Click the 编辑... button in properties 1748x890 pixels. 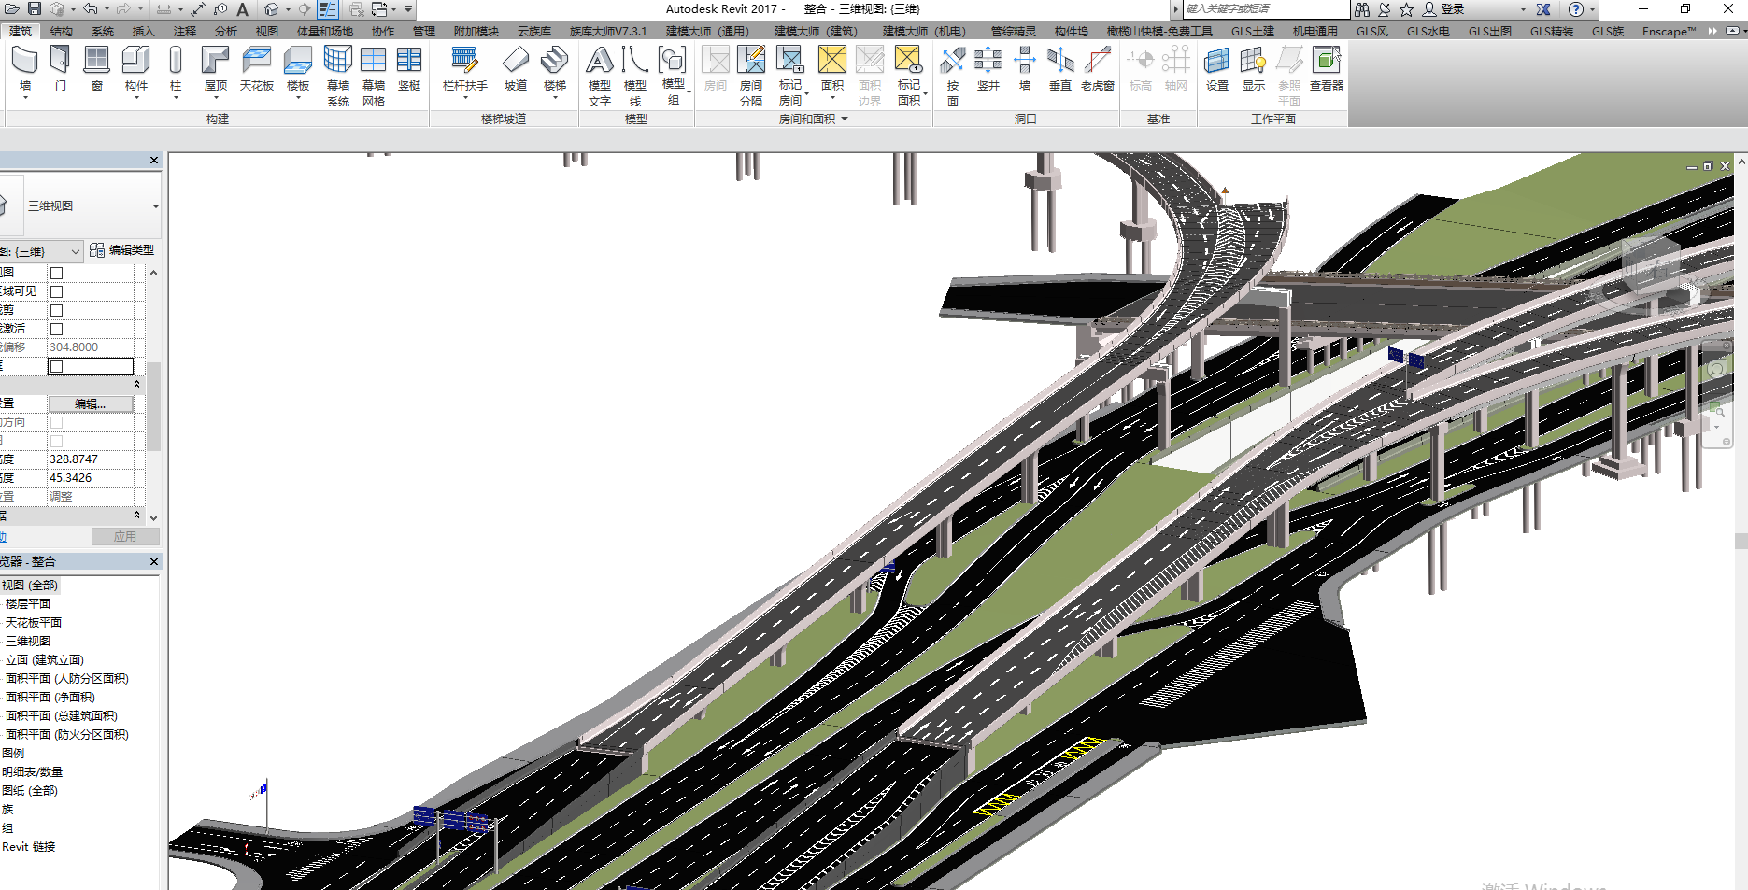coord(91,403)
